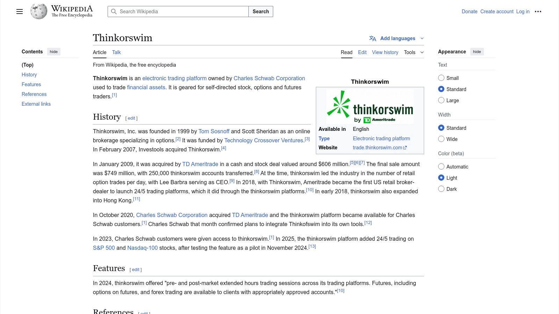
Task: Click the translate languages icon
Action: point(373,38)
